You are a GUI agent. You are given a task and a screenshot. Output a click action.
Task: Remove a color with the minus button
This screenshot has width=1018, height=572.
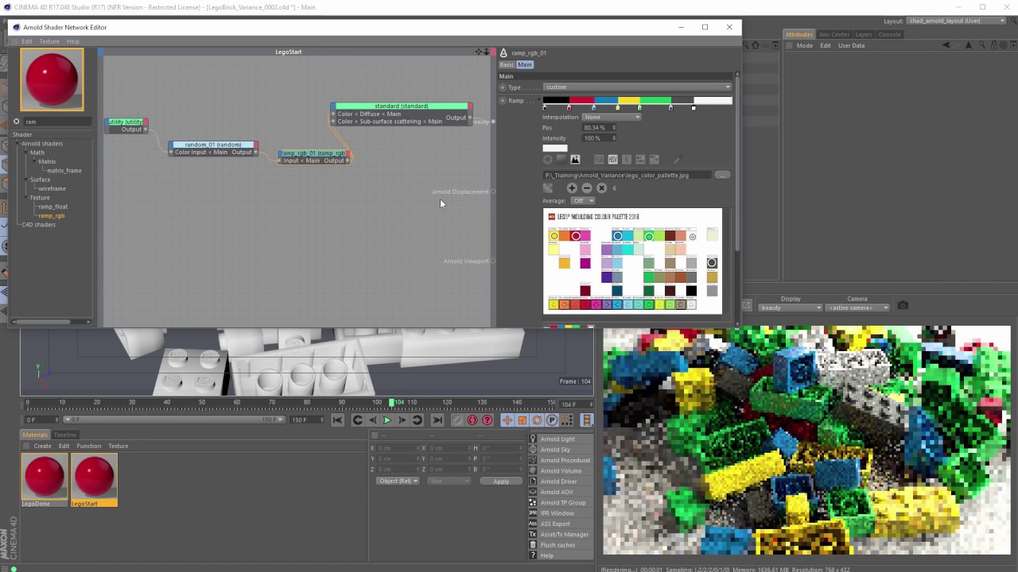pyautogui.click(x=587, y=187)
